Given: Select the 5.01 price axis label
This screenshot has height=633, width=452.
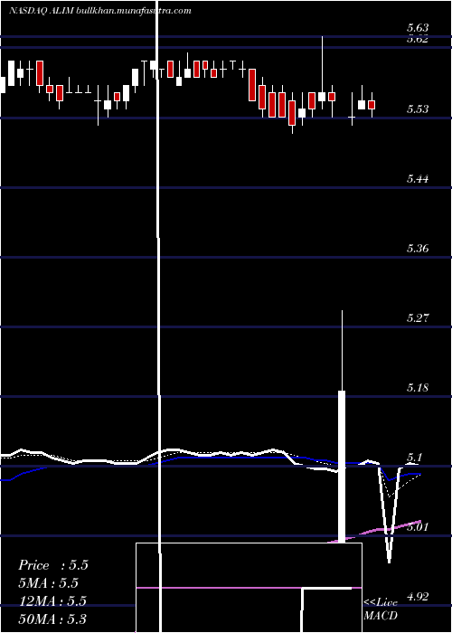Looking at the screenshot, I should coord(418,527).
